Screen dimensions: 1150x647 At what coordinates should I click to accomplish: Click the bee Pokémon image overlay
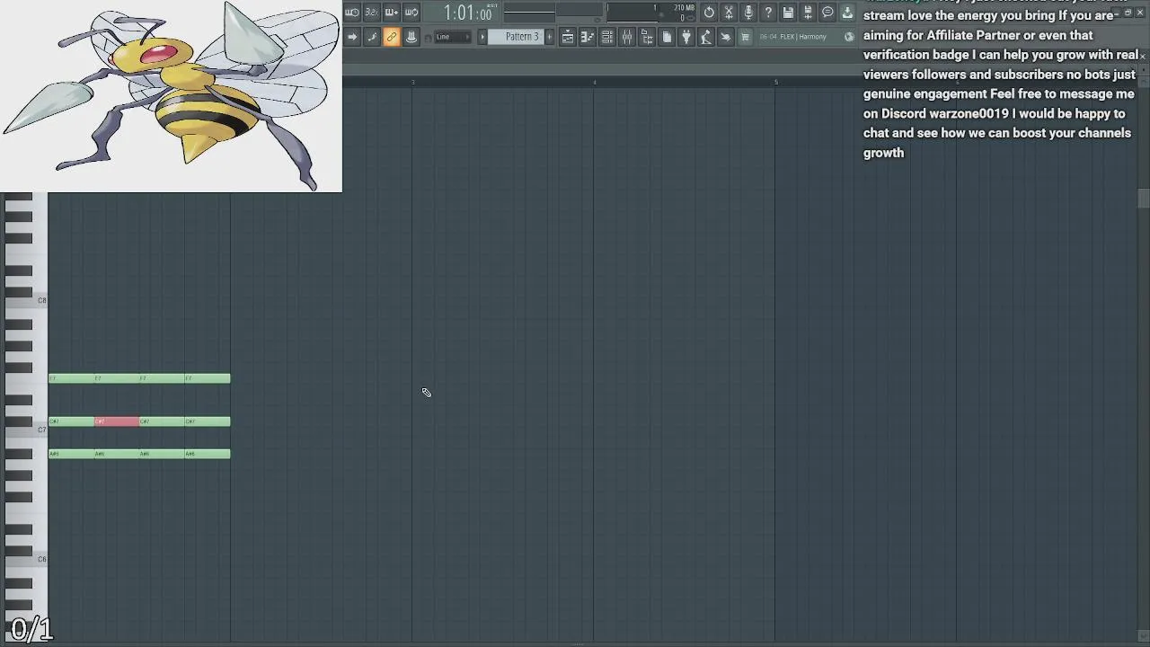[171, 95]
